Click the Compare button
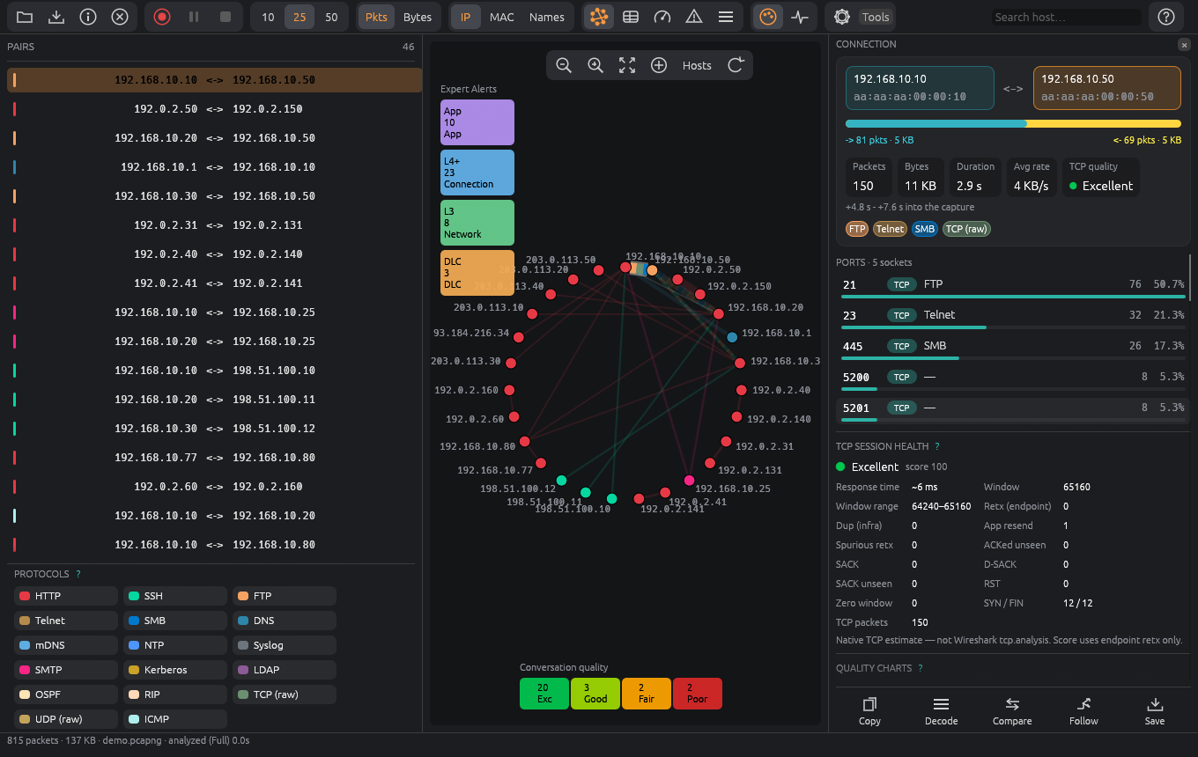Image resolution: width=1198 pixels, height=757 pixels. pos(1012,711)
